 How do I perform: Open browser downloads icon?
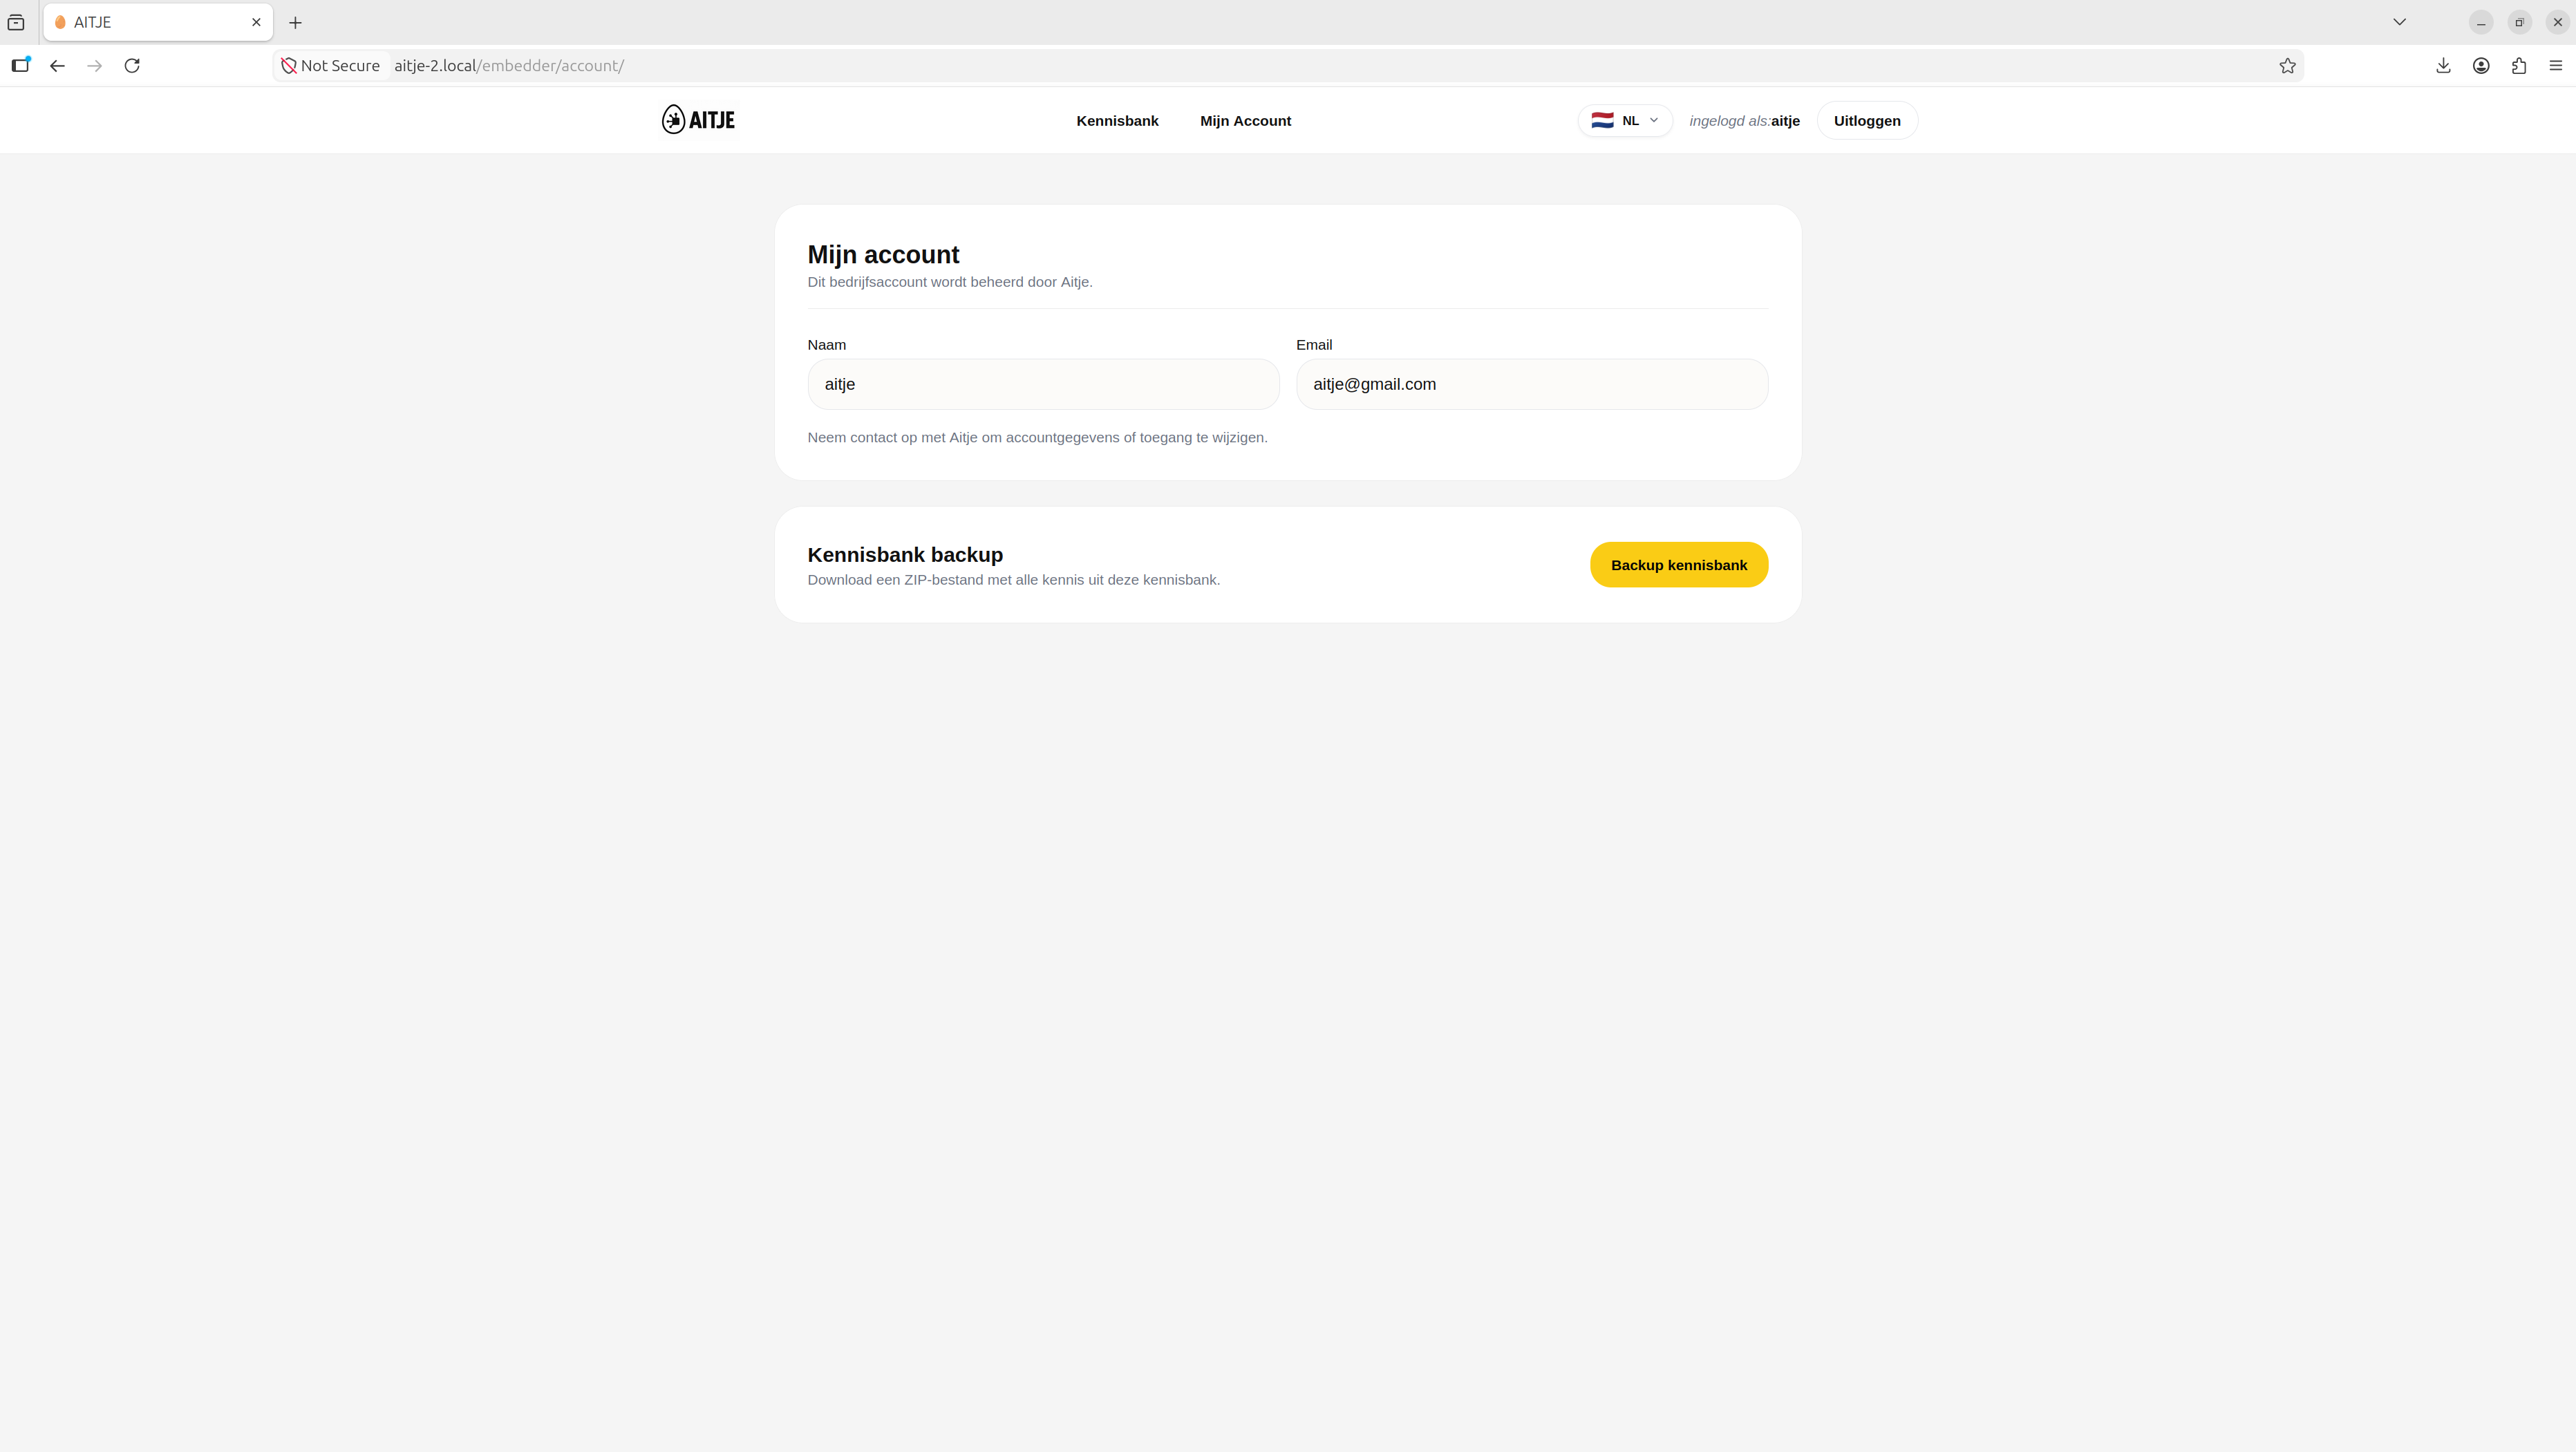tap(2443, 66)
